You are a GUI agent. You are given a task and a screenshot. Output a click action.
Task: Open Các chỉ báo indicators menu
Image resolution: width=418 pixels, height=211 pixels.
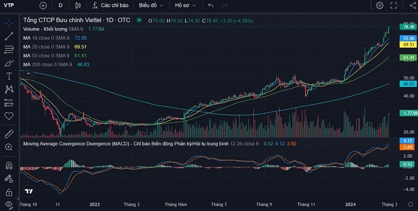[110, 5]
